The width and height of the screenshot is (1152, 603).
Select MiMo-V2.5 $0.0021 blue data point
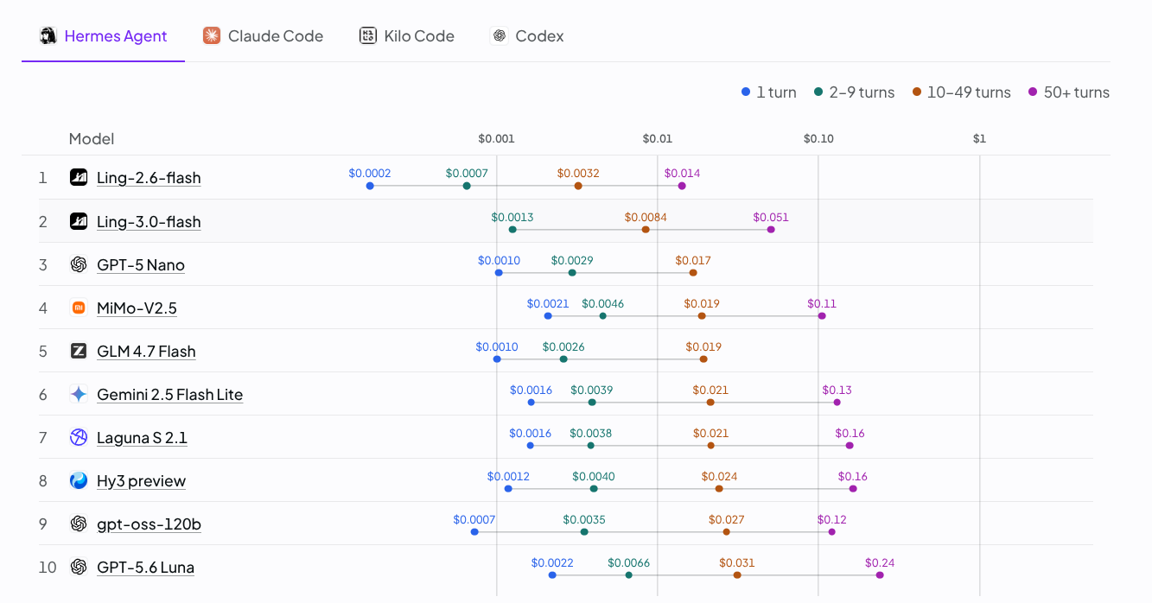coord(548,315)
